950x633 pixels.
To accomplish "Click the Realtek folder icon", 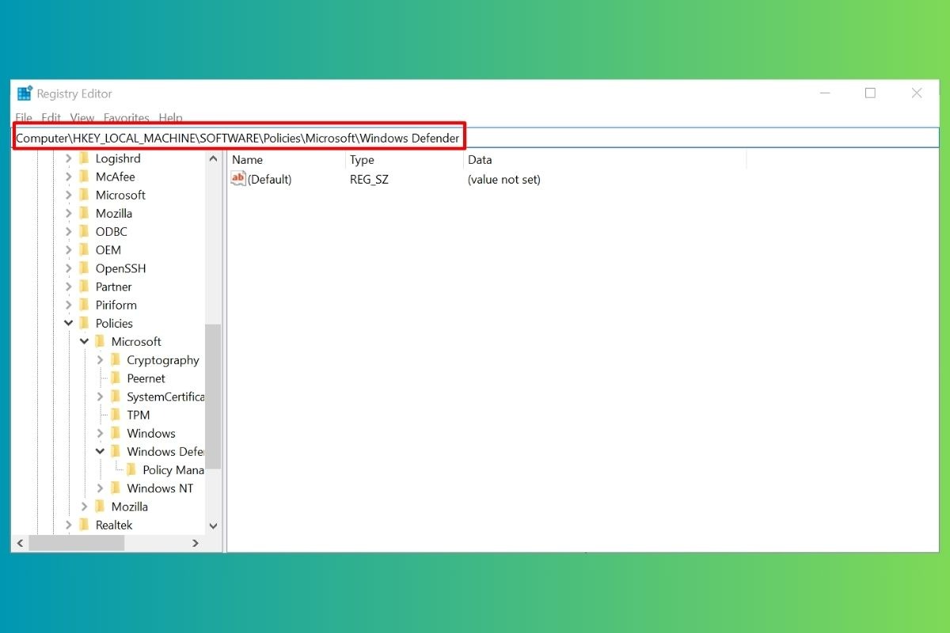I will (x=84, y=525).
